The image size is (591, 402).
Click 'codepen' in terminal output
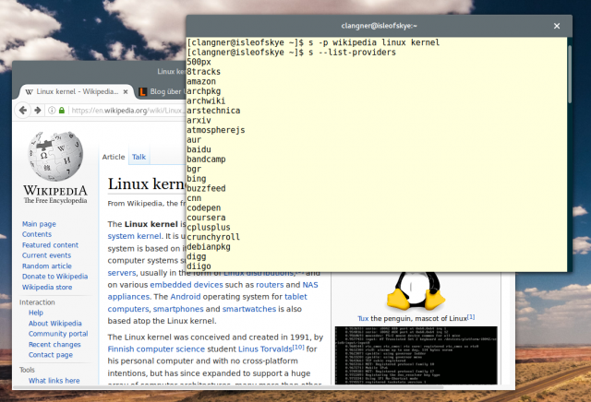click(x=203, y=207)
